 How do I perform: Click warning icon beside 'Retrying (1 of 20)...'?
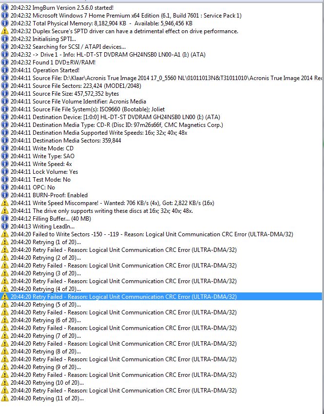pyautogui.click(x=5, y=242)
